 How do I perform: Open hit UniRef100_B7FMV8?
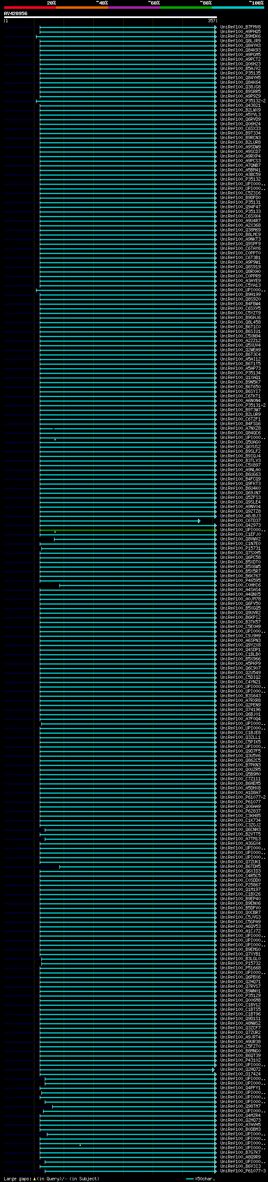coord(240,27)
